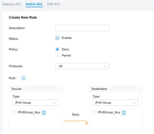This screenshot has width=154, height=134.
Task: Click the Source Type chevron arrow
Action: 54,103
